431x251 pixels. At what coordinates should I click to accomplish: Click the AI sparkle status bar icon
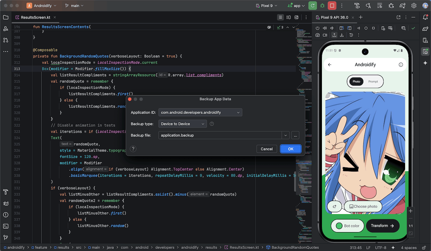(x=393, y=248)
